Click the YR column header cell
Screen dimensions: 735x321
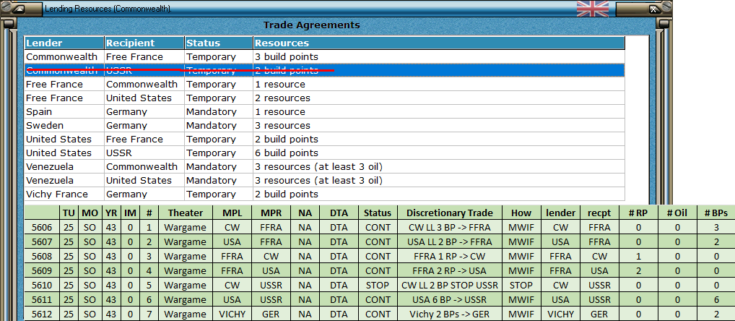(110, 213)
